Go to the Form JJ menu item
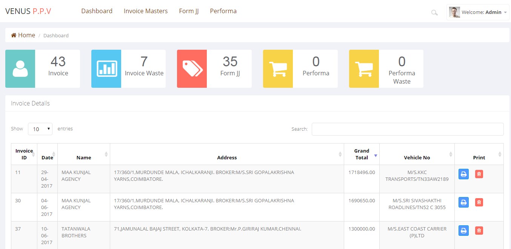Viewport: 511px width, 249px height. coord(189,11)
